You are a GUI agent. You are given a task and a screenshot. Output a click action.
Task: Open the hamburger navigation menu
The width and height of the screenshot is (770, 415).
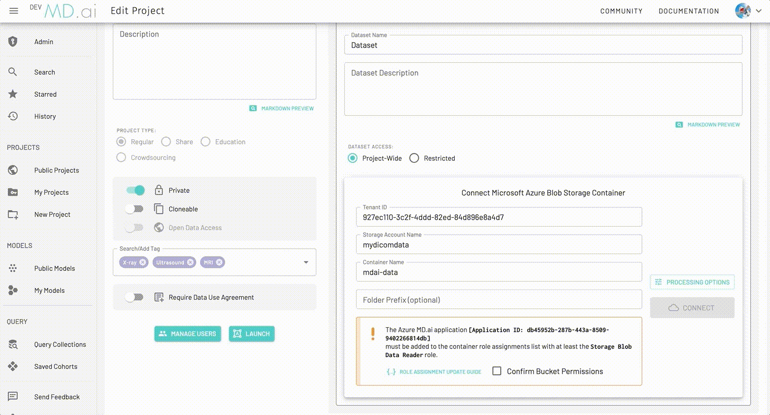[14, 11]
